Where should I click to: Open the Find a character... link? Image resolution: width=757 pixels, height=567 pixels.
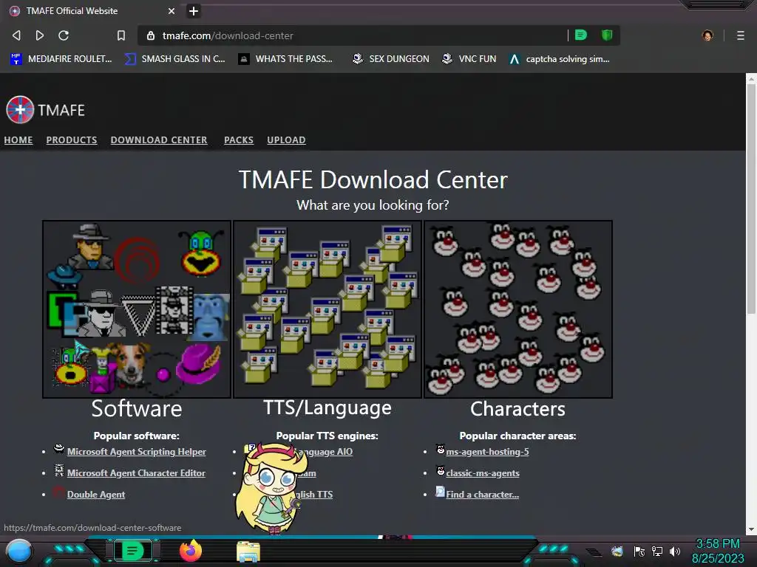(x=482, y=494)
